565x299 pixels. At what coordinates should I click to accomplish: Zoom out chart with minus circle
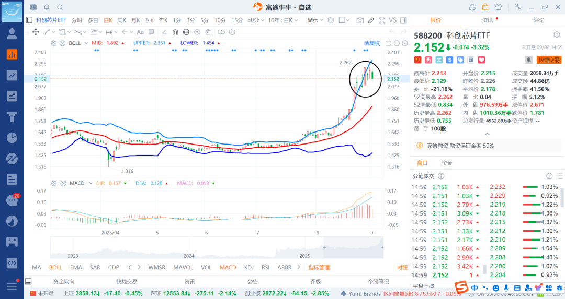397,43
